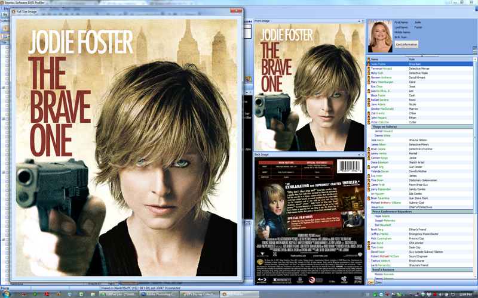Select cast member Dana Eskelson
Viewport: 478px width, 298px height.
(420, 163)
